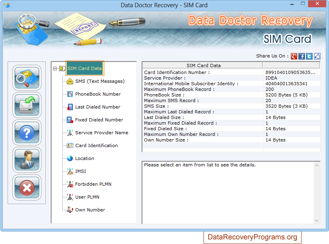
Task: Close the Data Doctor Recovery window
Action: pyautogui.click(x=317, y=4)
